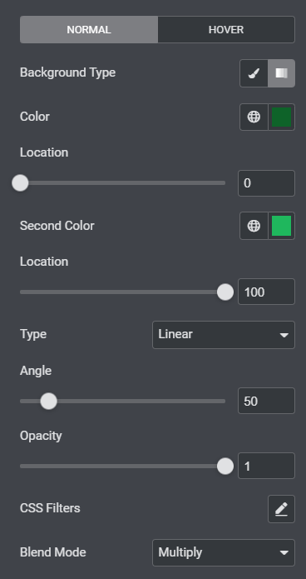Focus the Angle value field showing 50
This screenshot has width=306, height=579.
coord(267,401)
